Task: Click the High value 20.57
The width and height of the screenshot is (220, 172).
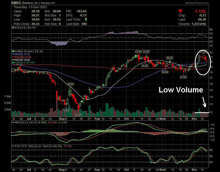Action: tap(35, 15)
